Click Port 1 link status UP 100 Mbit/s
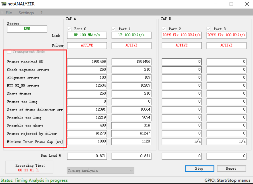This screenshot has height=184, width=253. click(131, 35)
